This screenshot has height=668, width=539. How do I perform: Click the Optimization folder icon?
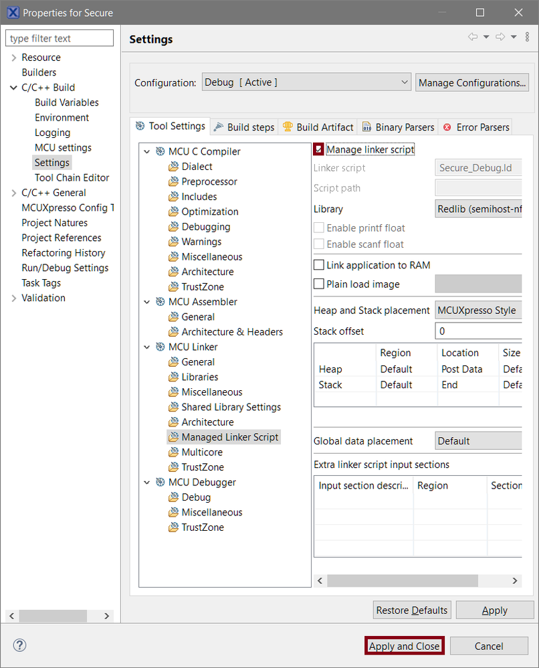point(173,212)
